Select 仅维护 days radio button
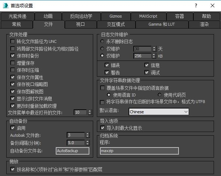Screen dimensions: 221x176 click(102, 48)
